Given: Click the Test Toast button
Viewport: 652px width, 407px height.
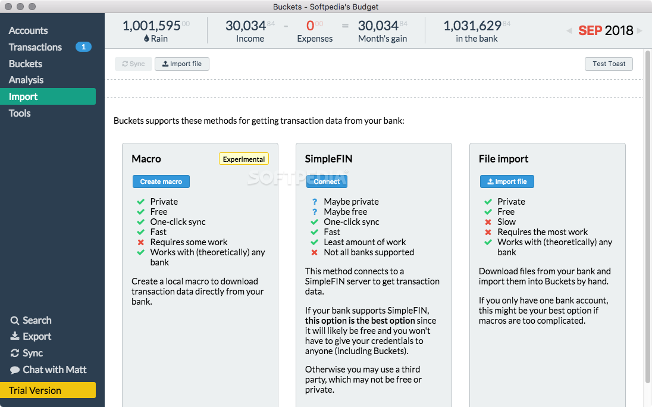Looking at the screenshot, I should coord(609,64).
